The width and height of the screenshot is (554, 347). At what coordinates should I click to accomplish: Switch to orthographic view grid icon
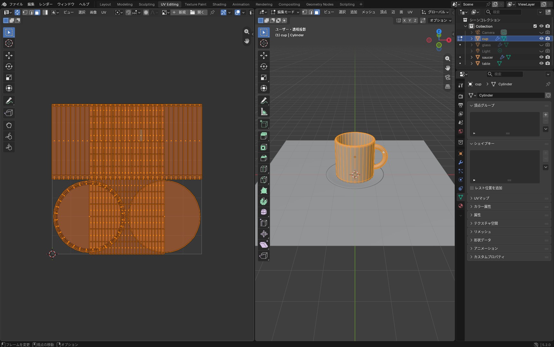[x=448, y=86]
